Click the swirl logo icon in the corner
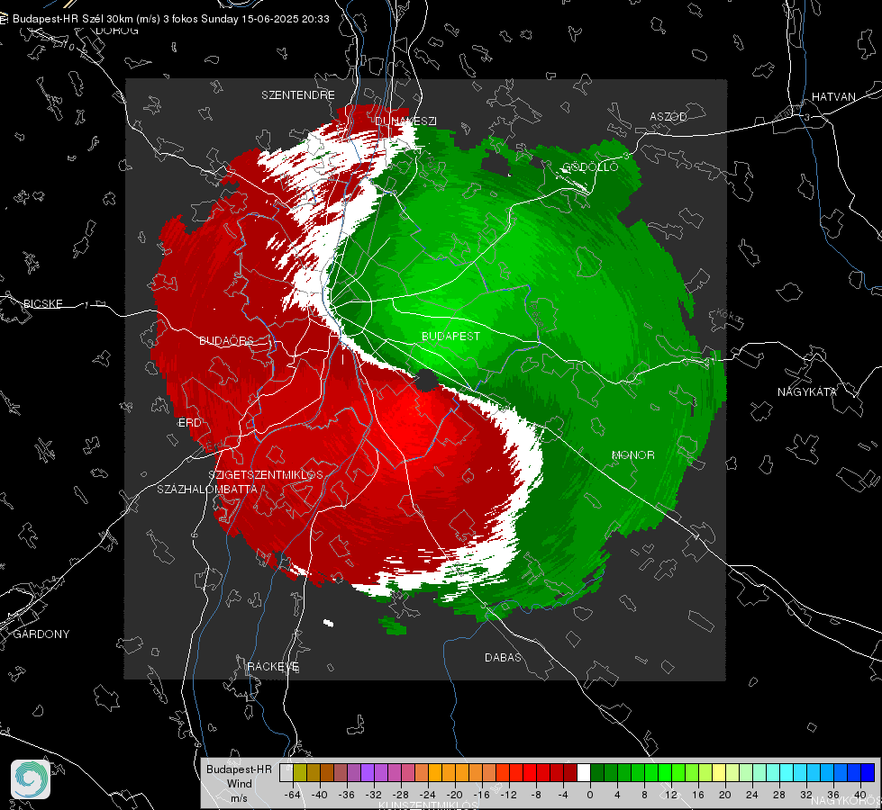This screenshot has height=810, width=882. click(31, 779)
